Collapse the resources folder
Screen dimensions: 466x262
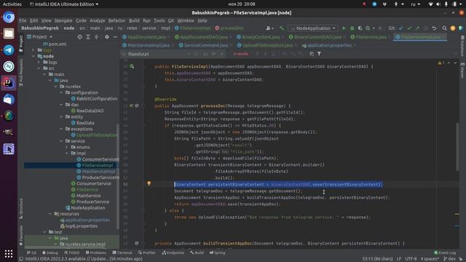pyautogui.click(x=50, y=213)
